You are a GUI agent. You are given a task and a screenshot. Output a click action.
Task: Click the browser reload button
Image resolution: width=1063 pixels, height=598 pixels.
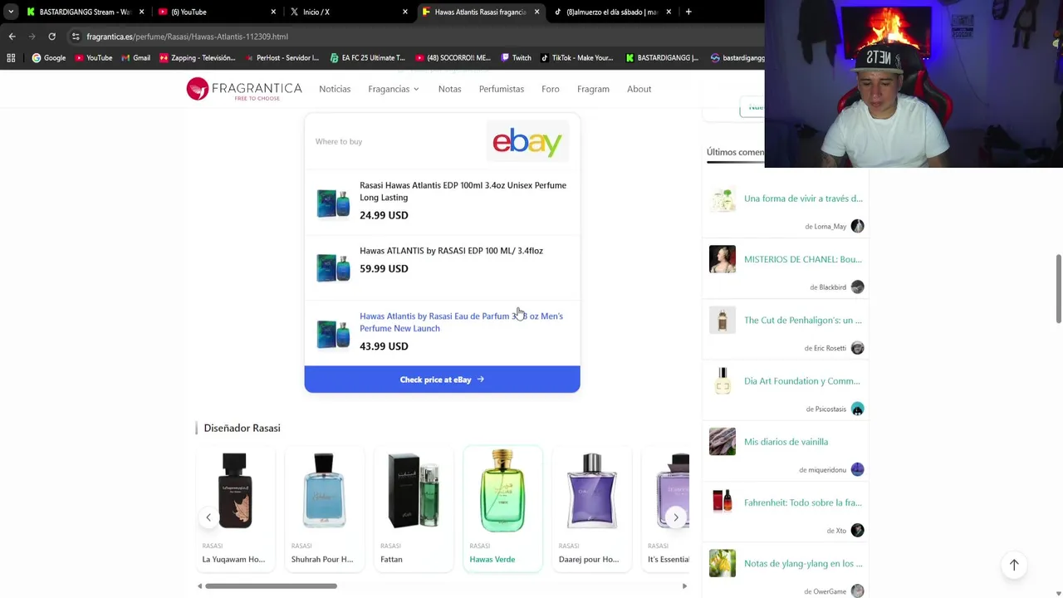[x=51, y=37]
